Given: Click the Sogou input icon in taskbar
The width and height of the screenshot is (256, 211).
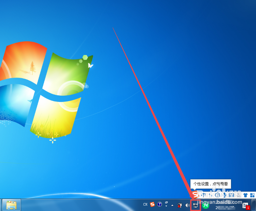Looking at the screenshot, I should (x=152, y=204).
